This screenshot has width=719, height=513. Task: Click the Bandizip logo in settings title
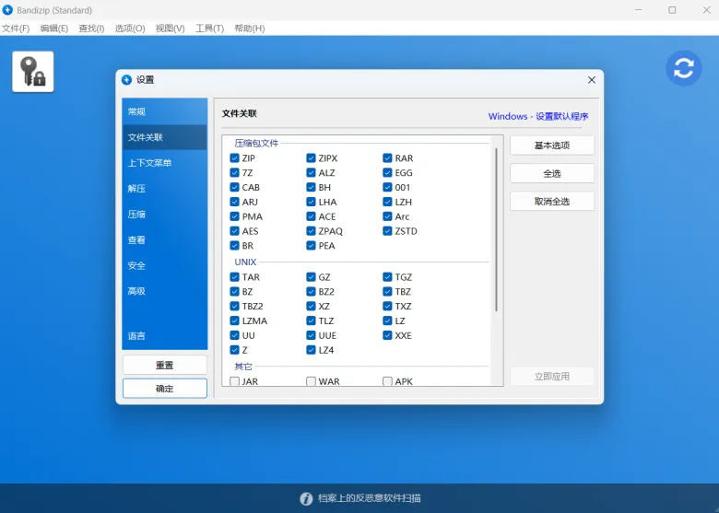(x=126, y=80)
